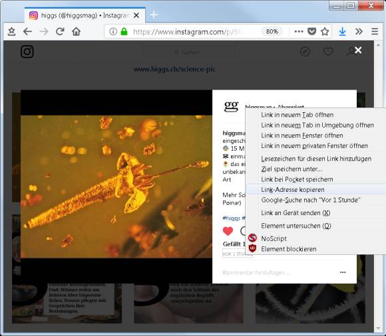Click the Instagram search field
The height and width of the screenshot is (336, 386).
tap(189, 52)
